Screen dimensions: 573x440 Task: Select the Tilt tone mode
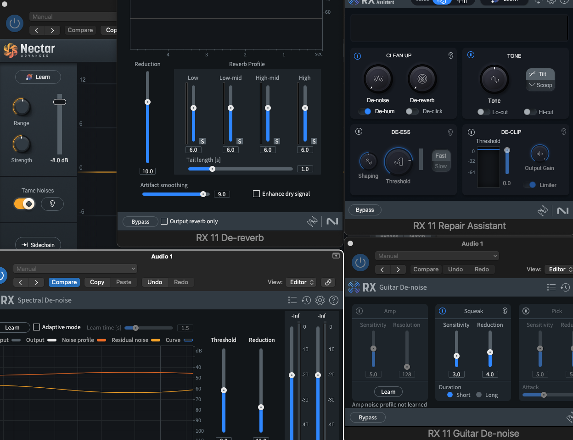pos(540,74)
